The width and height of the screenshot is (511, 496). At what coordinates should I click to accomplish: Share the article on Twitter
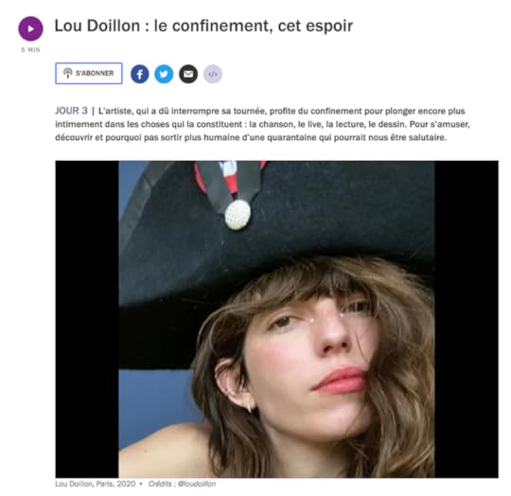pos(164,74)
